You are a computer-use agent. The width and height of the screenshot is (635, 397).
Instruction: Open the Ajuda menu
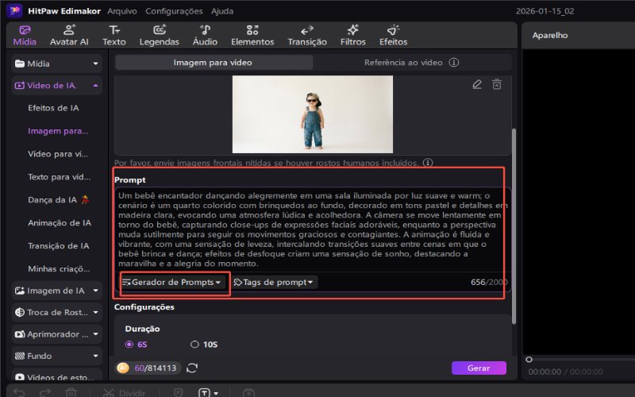(222, 11)
